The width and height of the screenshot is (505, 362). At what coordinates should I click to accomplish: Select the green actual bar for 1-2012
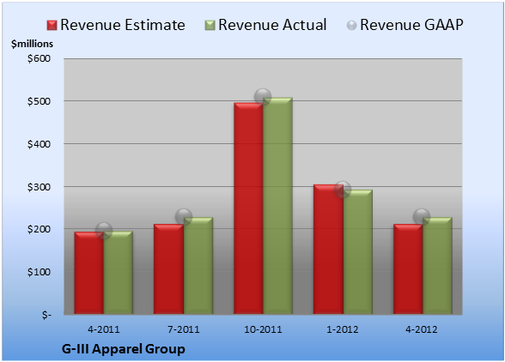click(x=358, y=252)
